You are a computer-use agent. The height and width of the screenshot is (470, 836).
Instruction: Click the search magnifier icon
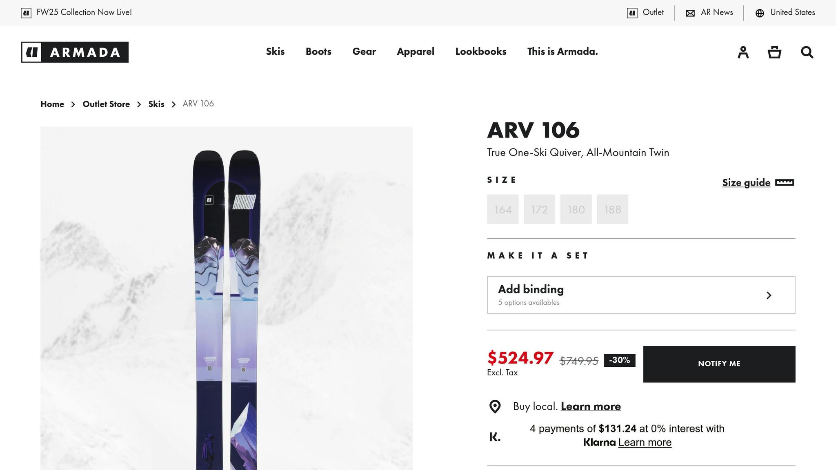tap(807, 52)
